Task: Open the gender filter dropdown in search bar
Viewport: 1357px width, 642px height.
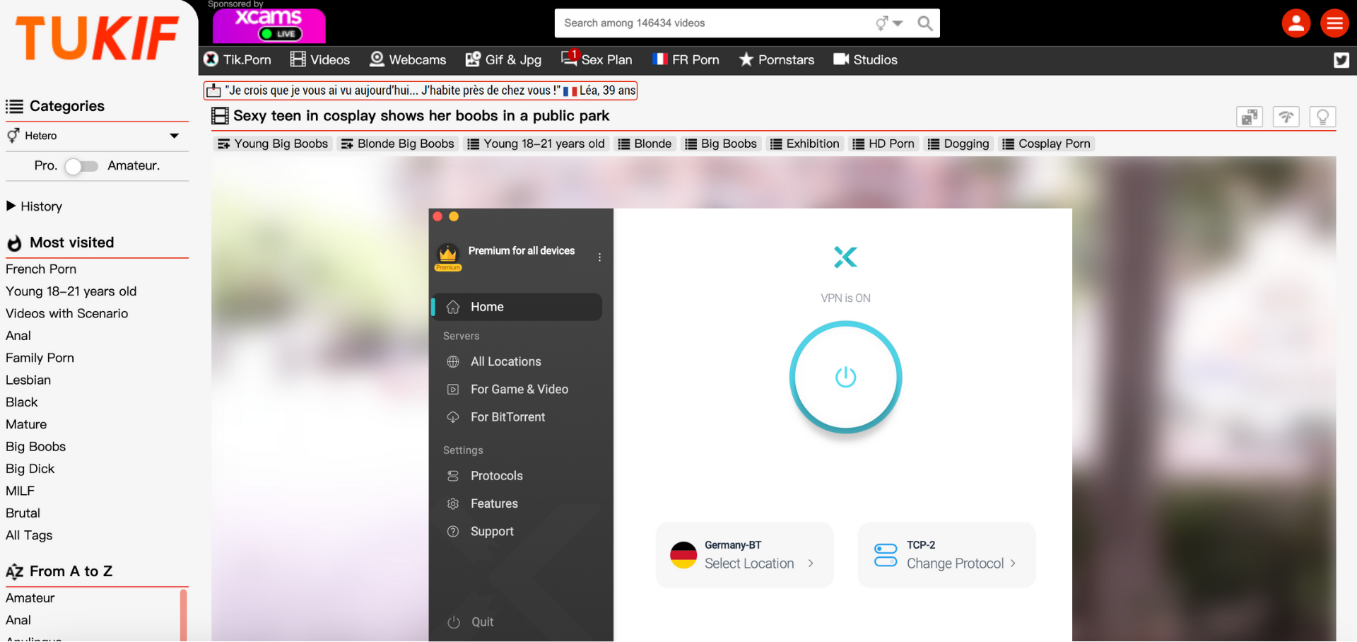Action: coord(889,23)
